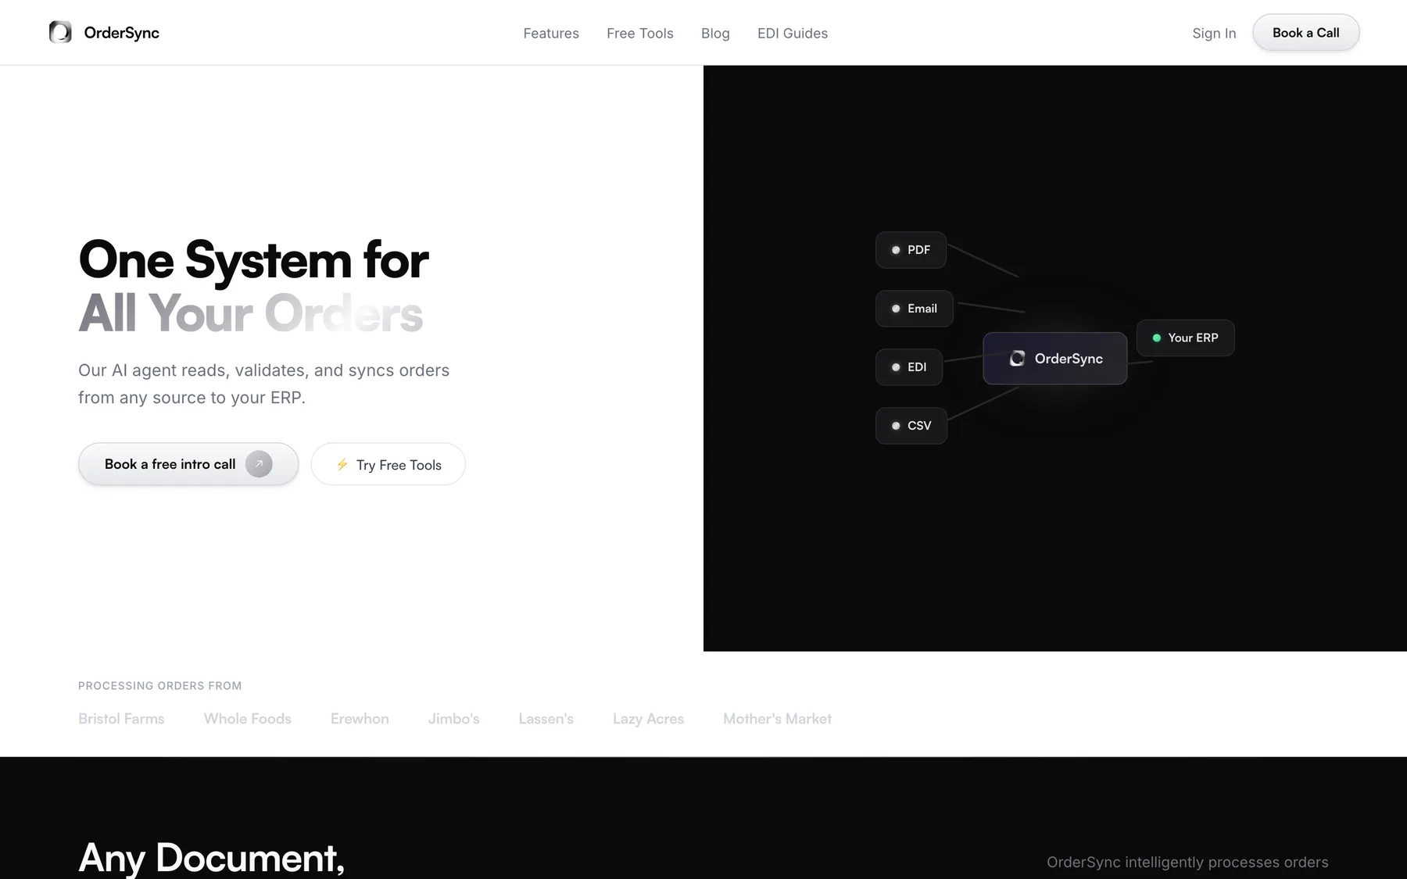The height and width of the screenshot is (879, 1407).
Task: Click the Erewhon retailer name
Action: click(360, 719)
